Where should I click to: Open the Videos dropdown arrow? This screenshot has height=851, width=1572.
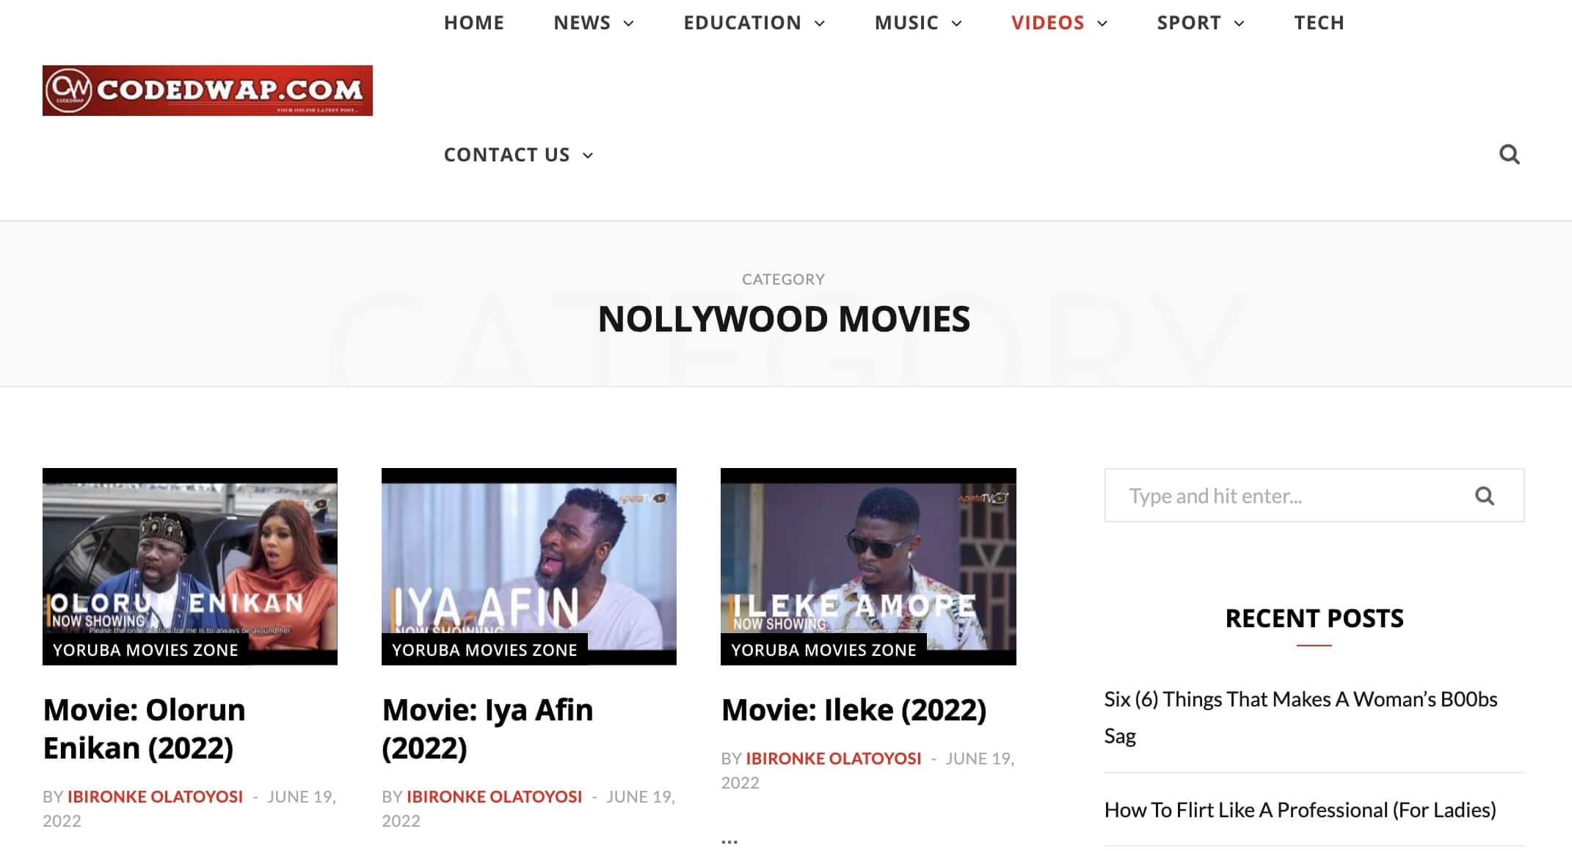pos(1102,23)
